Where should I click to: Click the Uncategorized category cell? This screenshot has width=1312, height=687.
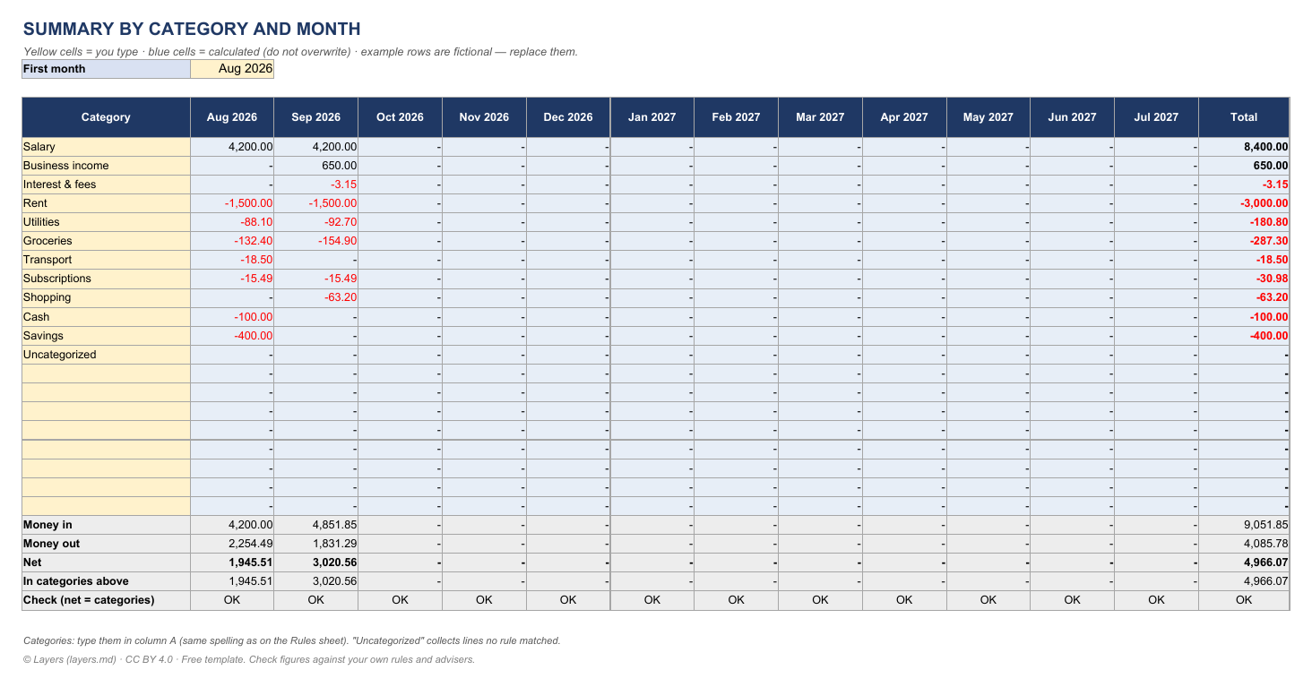(107, 355)
